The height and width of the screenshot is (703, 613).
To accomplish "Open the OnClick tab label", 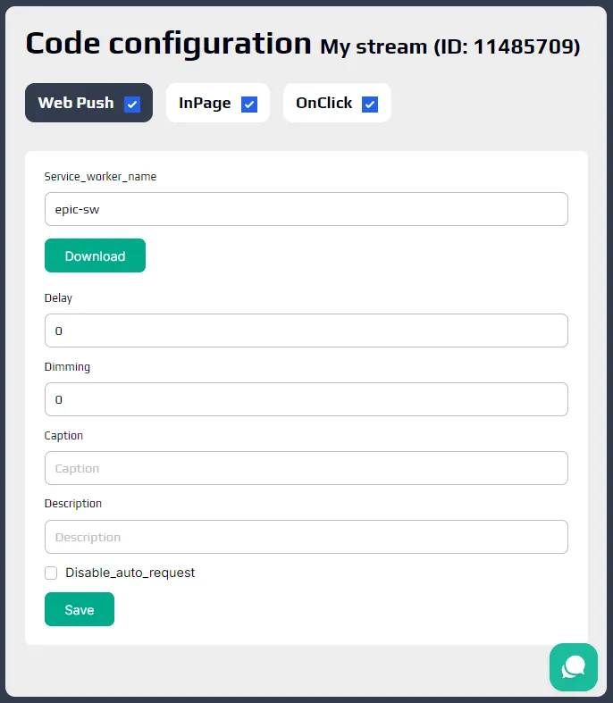I will (x=323, y=103).
